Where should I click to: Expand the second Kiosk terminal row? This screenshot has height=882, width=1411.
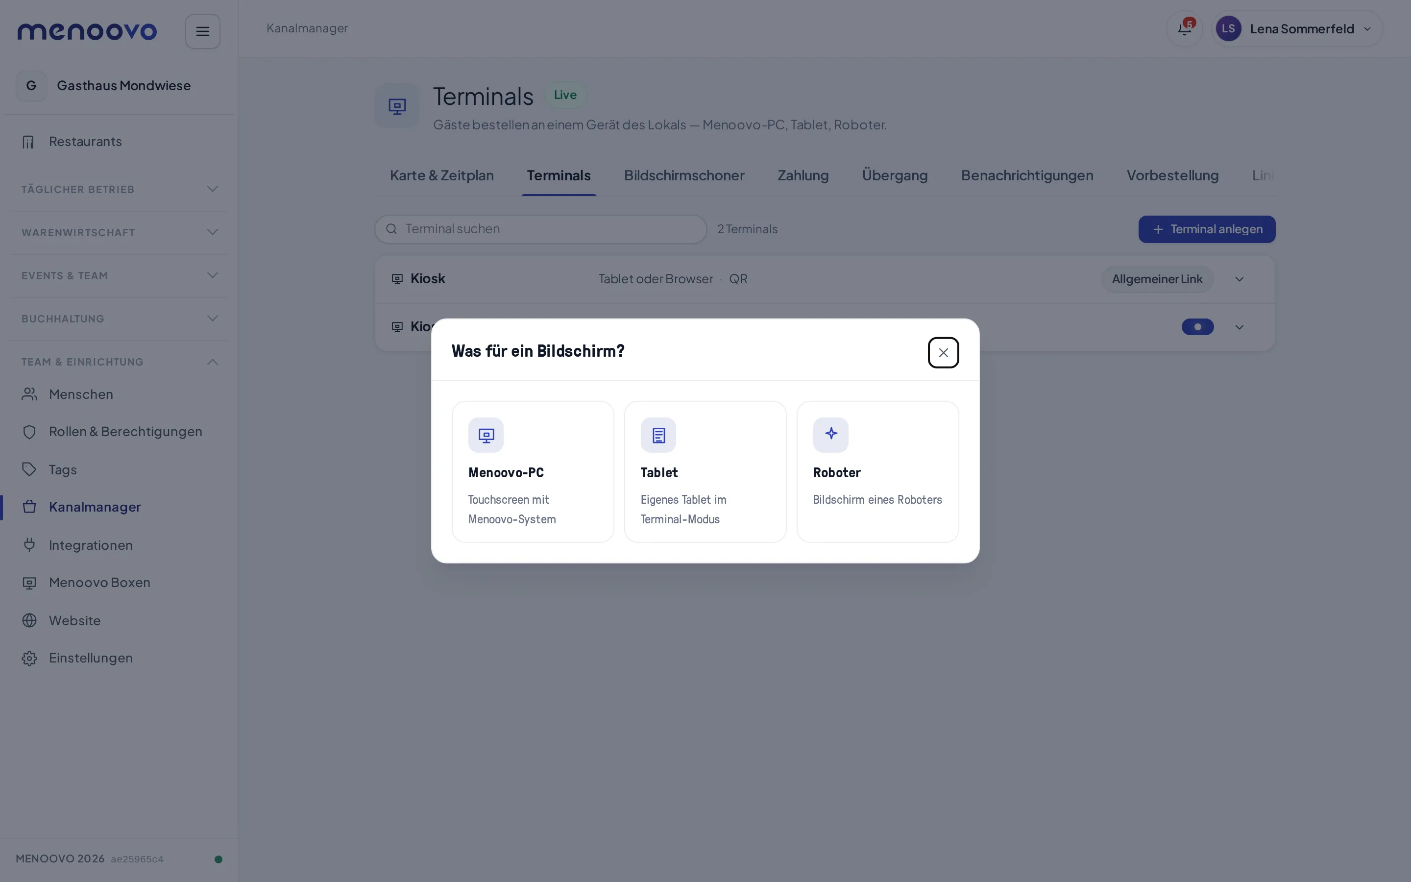coord(1239,327)
